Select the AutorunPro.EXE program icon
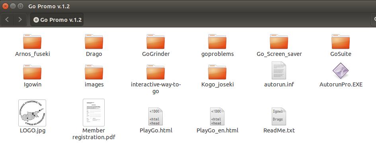 pyautogui.click(x=341, y=71)
